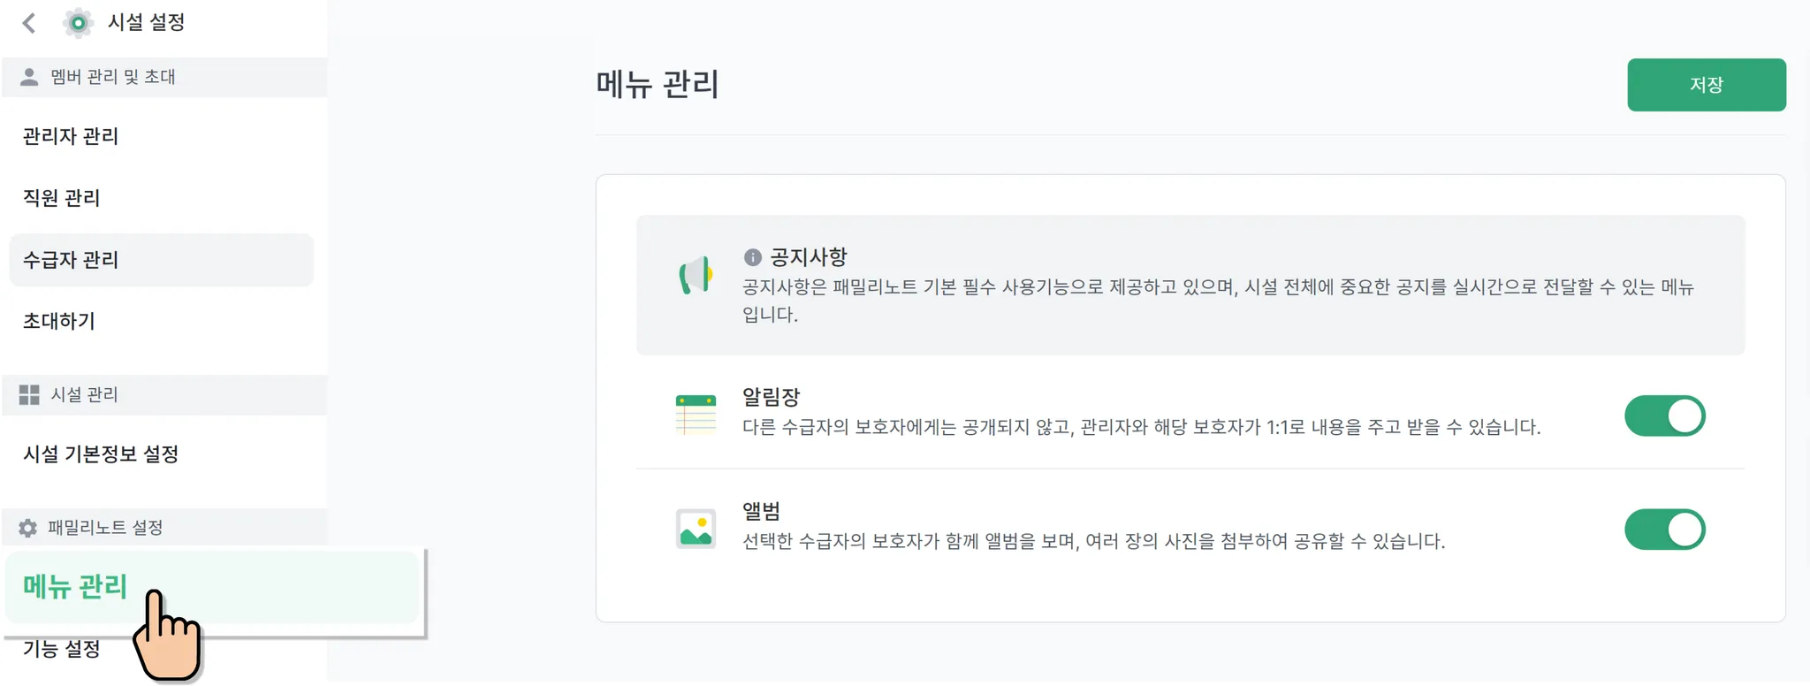Select the highlighted 메뉴 관리 item
Image resolution: width=1810 pixels, height=686 pixels.
click(212, 587)
